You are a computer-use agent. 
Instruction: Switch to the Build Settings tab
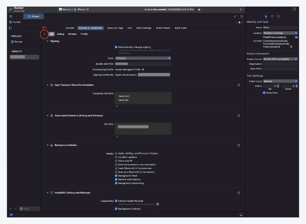pos(144,28)
